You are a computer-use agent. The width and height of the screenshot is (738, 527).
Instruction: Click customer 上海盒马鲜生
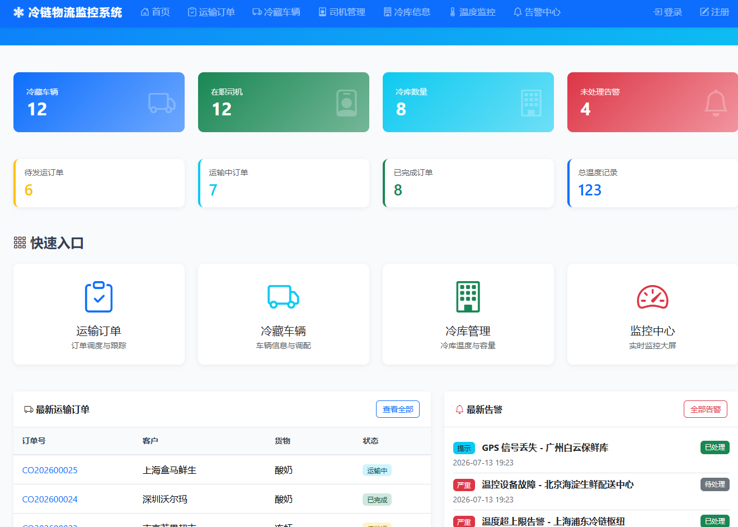[x=170, y=470]
